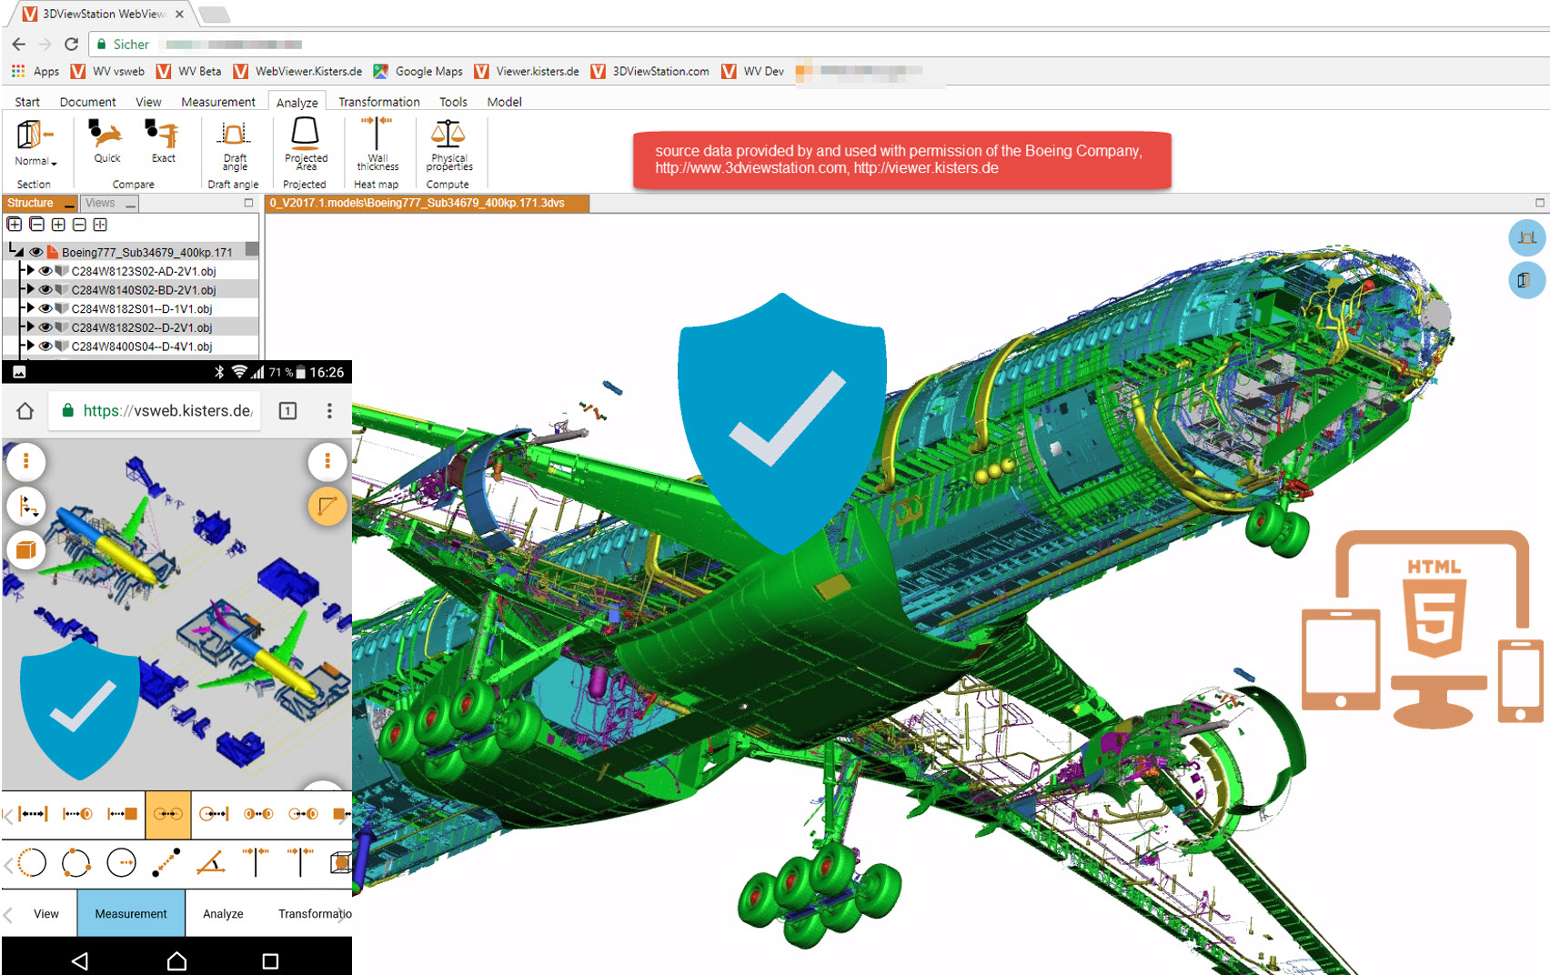Click the model file tab 0_V2017.1.models
The height and width of the screenshot is (975, 1550).
[x=427, y=203]
